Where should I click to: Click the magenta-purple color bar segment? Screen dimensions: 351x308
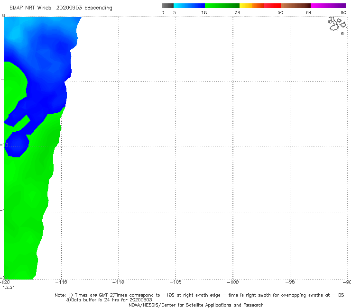pyautogui.click(x=328, y=6)
